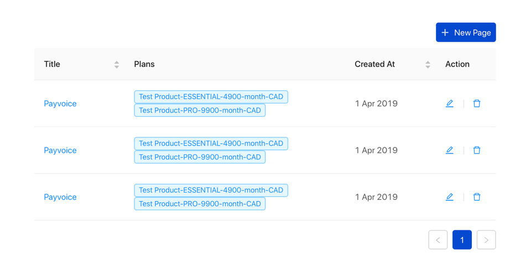
Task: Open the first Payvoice title link
Action: click(x=60, y=104)
